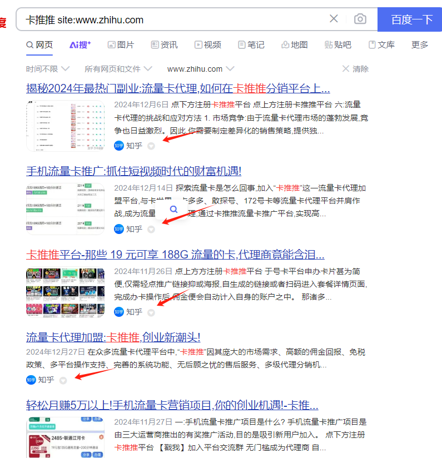Expand source dropdown under the 2024年12月6日 result

point(151,146)
